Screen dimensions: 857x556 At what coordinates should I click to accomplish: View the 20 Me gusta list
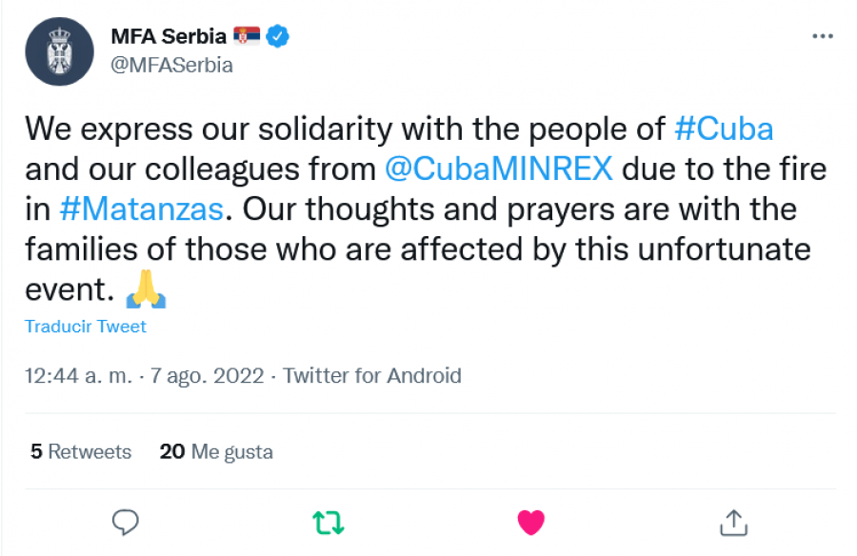point(216,451)
